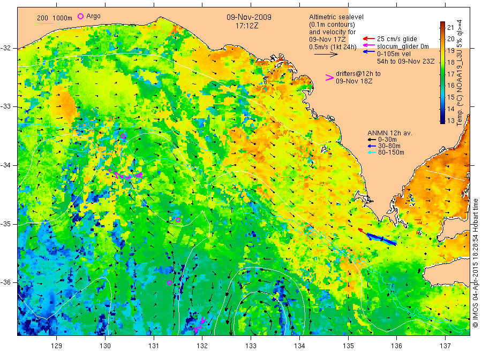482x353 pixels.
Task: Click the '54h to 09-Nov 23Z' text
Action: (x=406, y=61)
